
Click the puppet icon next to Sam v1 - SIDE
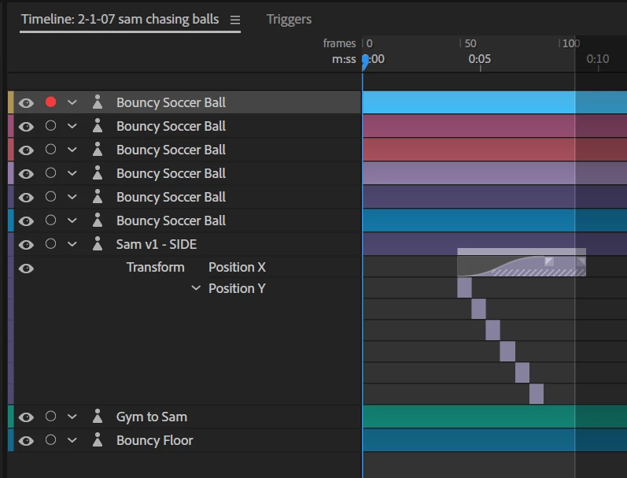click(98, 244)
